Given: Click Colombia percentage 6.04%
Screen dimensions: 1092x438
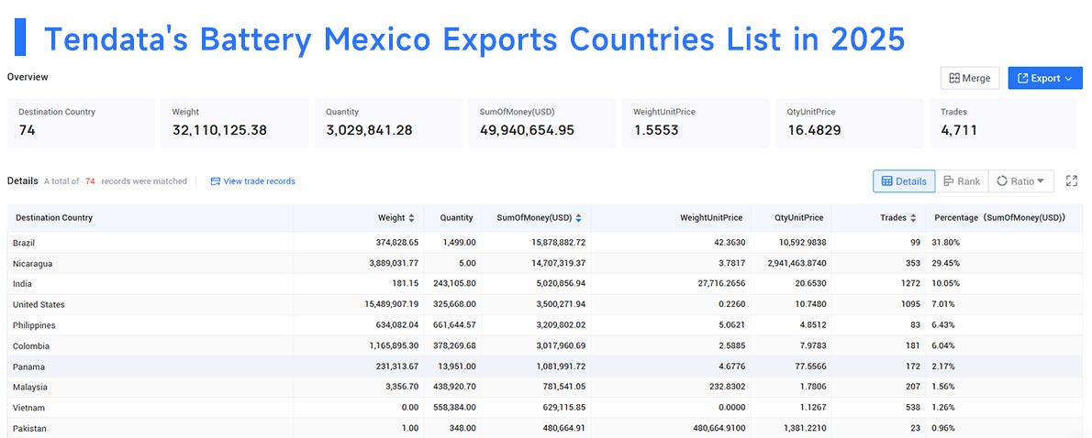Looking at the screenshot, I should pos(943,345).
